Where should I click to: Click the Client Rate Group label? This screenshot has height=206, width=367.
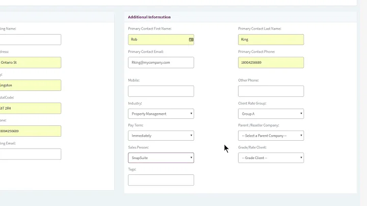(252, 103)
